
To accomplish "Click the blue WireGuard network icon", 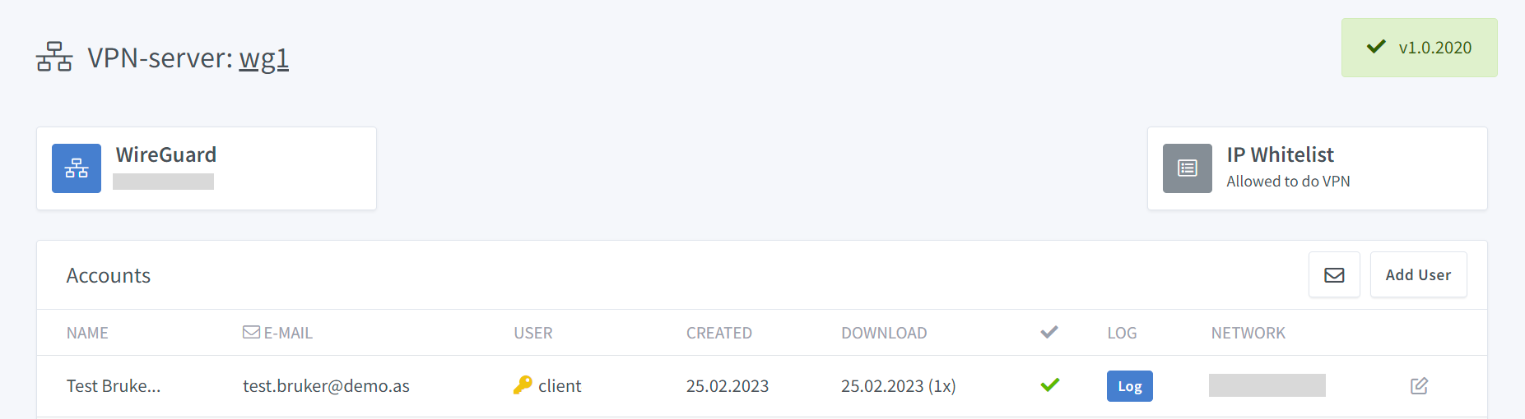I will click(x=77, y=168).
